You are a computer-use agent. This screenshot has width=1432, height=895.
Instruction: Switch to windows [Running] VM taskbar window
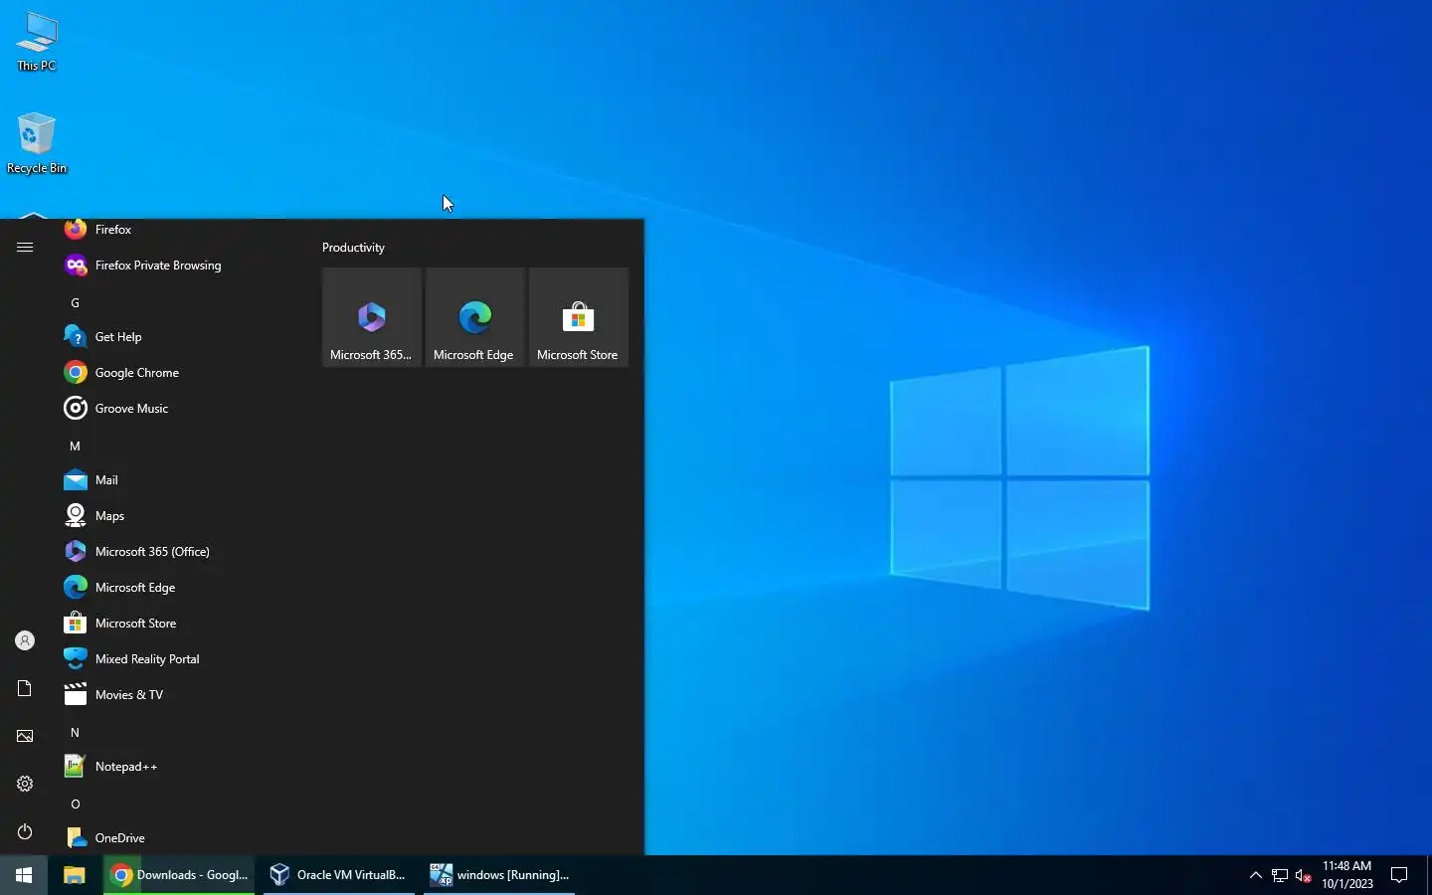click(499, 875)
